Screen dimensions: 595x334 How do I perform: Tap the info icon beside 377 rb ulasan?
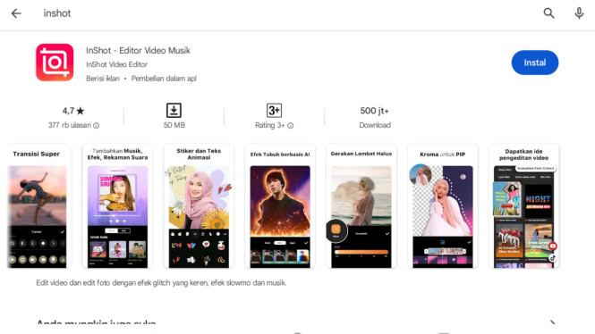pyautogui.click(x=97, y=125)
